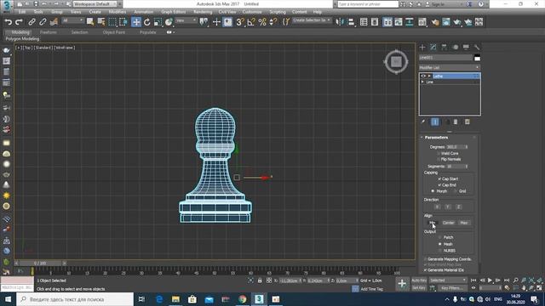Open the Material Editor
The image size is (545, 306).
[422, 22]
